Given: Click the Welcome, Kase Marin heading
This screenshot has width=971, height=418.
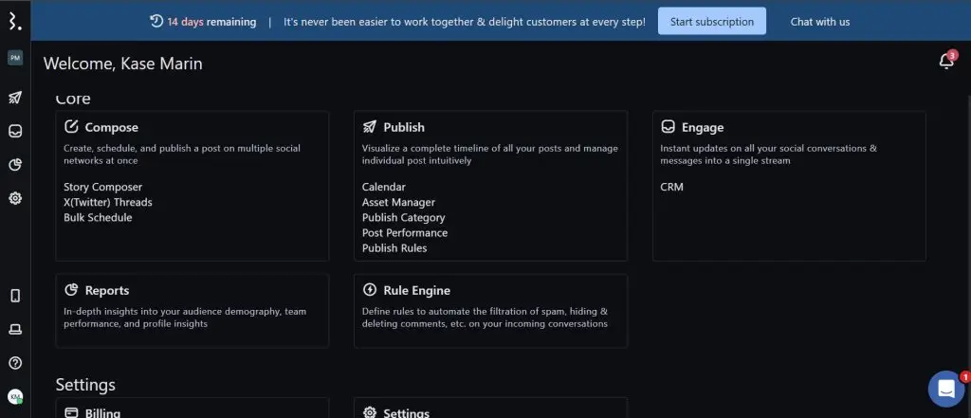Looking at the screenshot, I should (122, 64).
